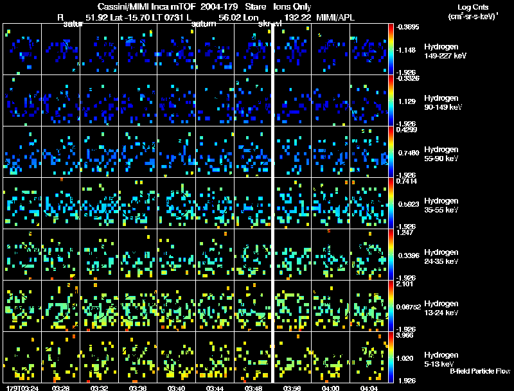514x391 pixels.
Task: Click the 0.08752 colorbar midpoint value
Action: [x=409, y=307]
